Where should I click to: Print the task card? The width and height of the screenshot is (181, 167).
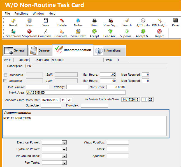click(94, 20)
